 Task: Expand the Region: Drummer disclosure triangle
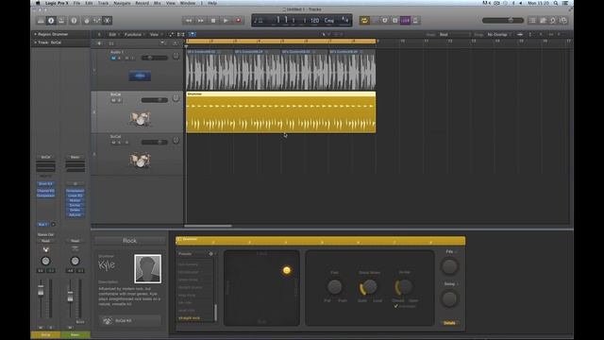click(36, 34)
